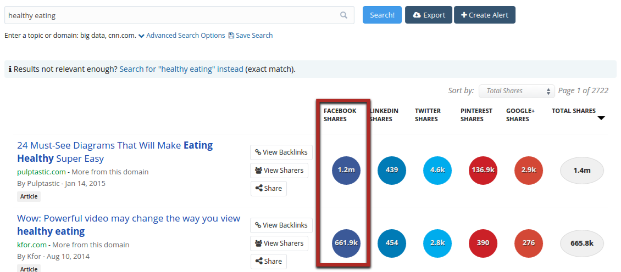621x272 pixels.
Task: Open View Sharers for the kfor.com article
Action: [279, 243]
